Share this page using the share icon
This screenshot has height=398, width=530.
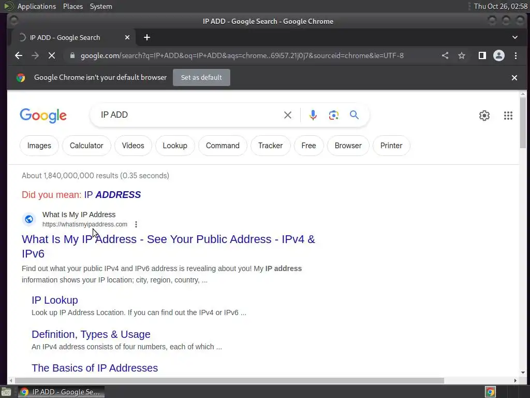pyautogui.click(x=445, y=55)
